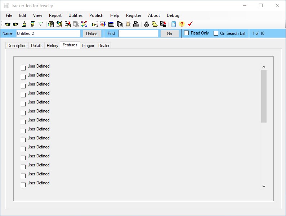Open the View menu
286x216 pixels.
(37, 15)
